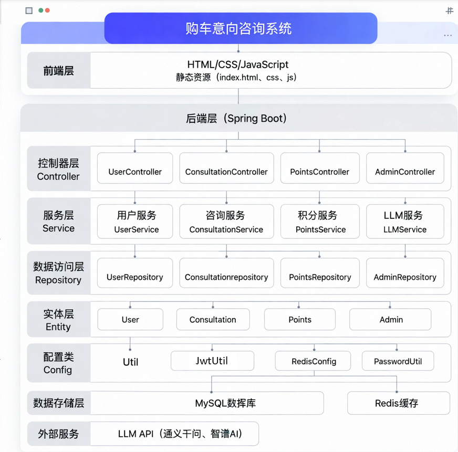
Task: Click the User entity box
Action: click(130, 319)
